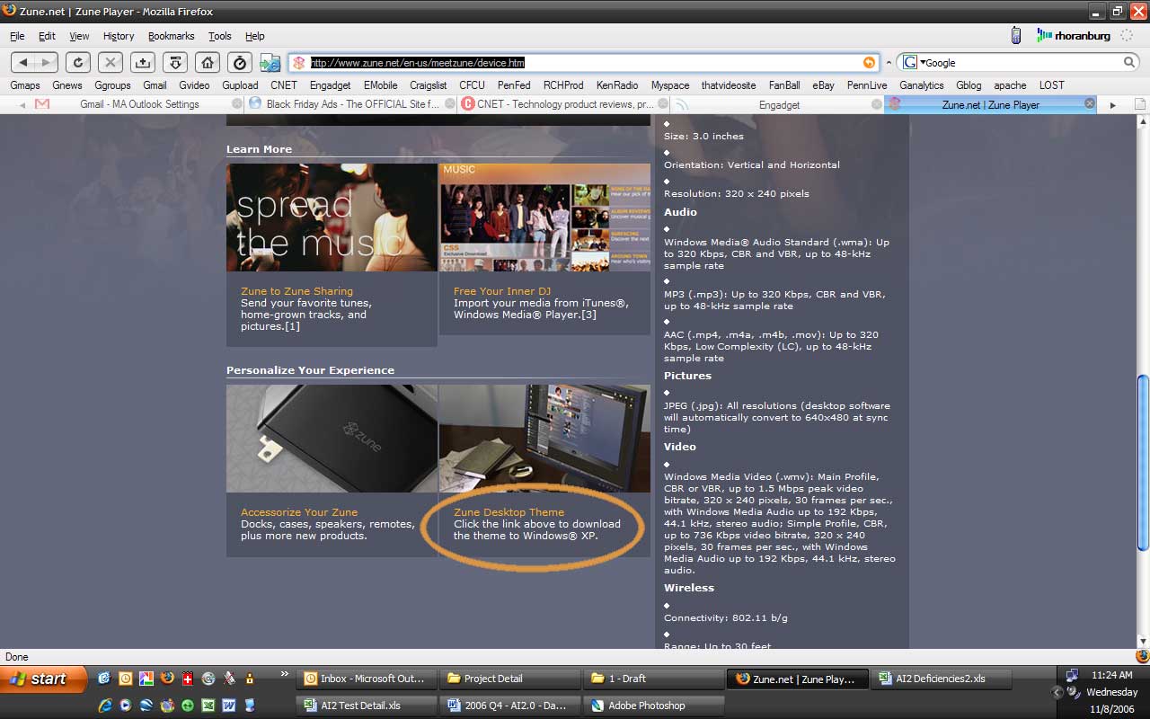Open the Craigslist bookmark
The width and height of the screenshot is (1150, 719).
click(x=428, y=85)
